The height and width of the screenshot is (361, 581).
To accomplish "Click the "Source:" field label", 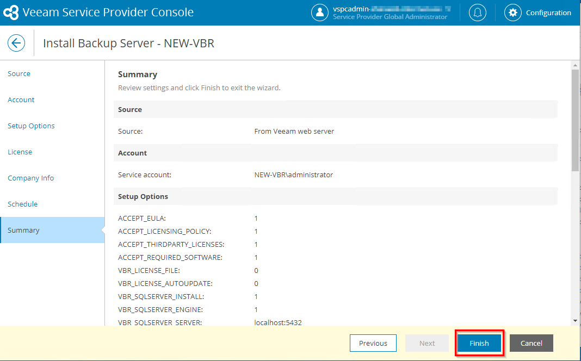I will [x=130, y=132].
